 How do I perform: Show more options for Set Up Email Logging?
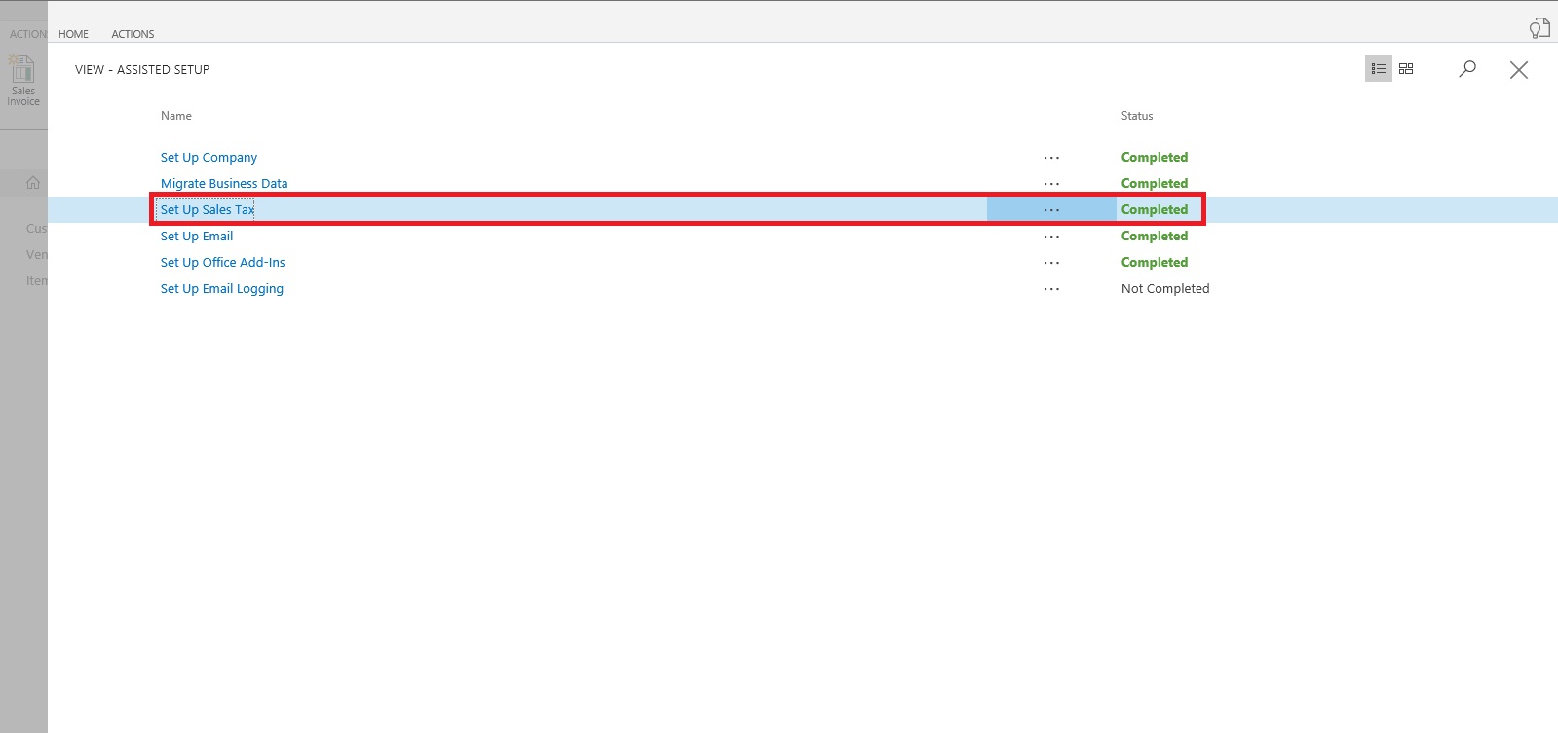pyautogui.click(x=1051, y=289)
